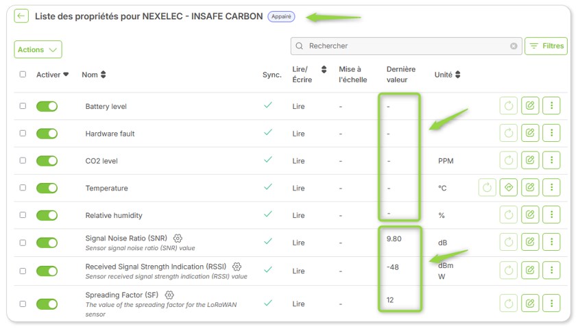Tick the Signal Noise Ratio row checkbox

pyautogui.click(x=23, y=243)
